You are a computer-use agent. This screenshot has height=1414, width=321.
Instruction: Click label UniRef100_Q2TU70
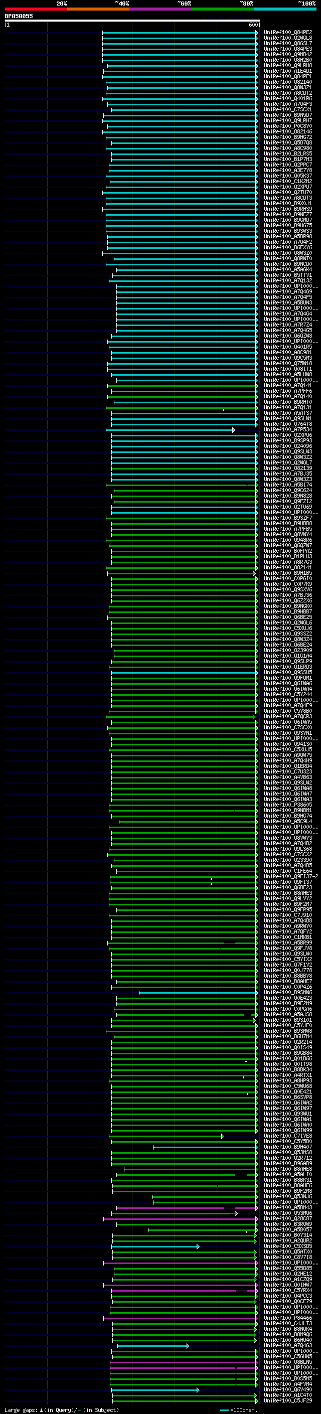click(x=288, y=193)
